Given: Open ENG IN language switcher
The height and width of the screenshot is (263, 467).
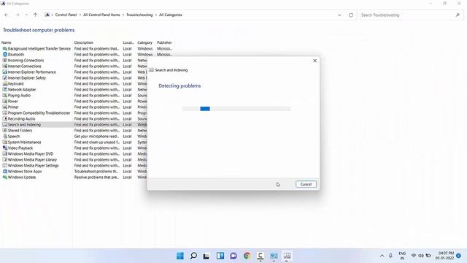Looking at the screenshot, I should point(402,256).
